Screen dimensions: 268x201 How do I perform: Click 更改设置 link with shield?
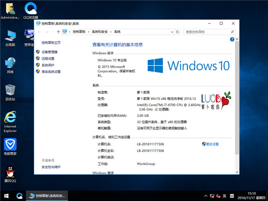[210, 144]
